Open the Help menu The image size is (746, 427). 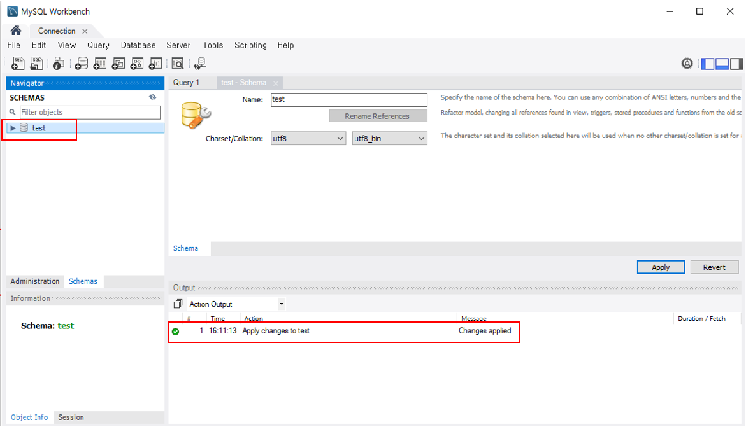286,45
